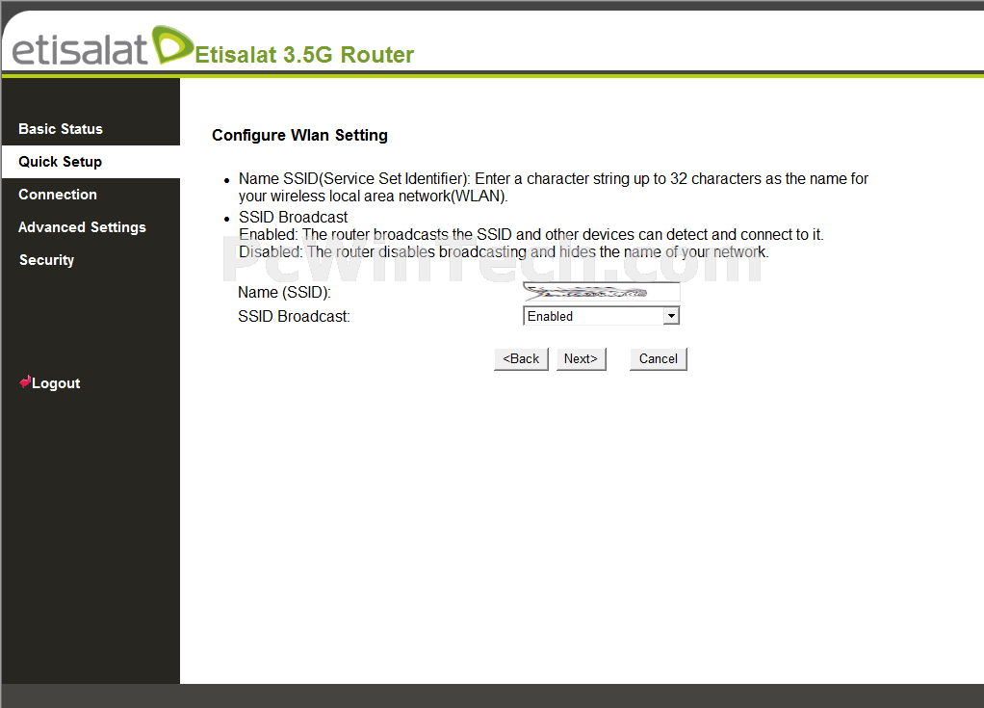The width and height of the screenshot is (984, 708).
Task: Click the Name (SSID) input field
Action: [x=601, y=292]
